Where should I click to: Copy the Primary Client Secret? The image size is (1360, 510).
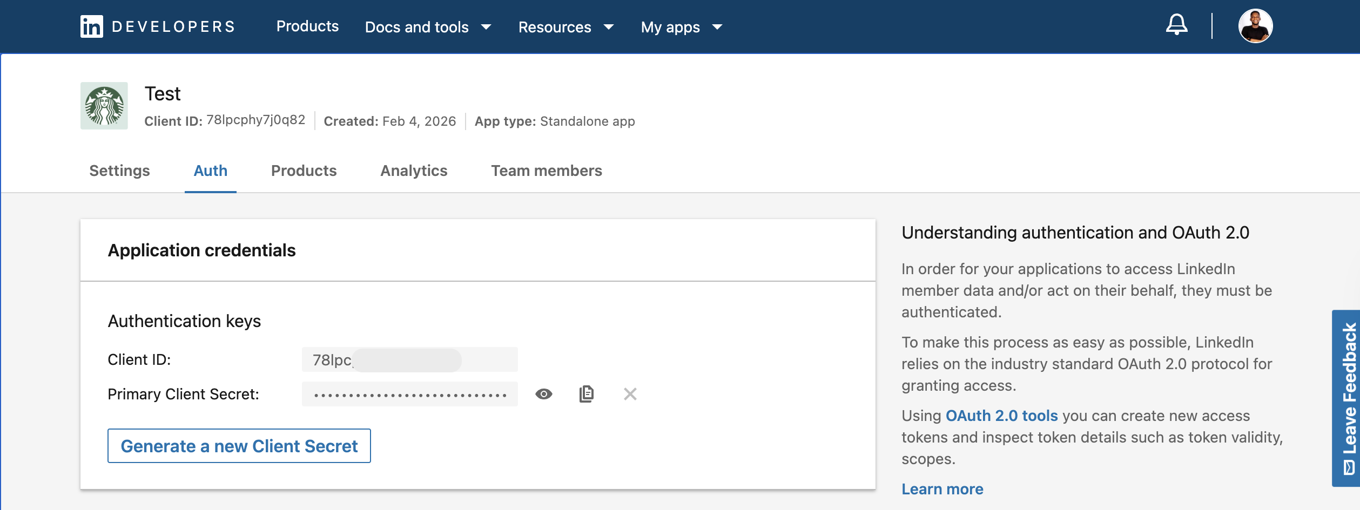[587, 394]
